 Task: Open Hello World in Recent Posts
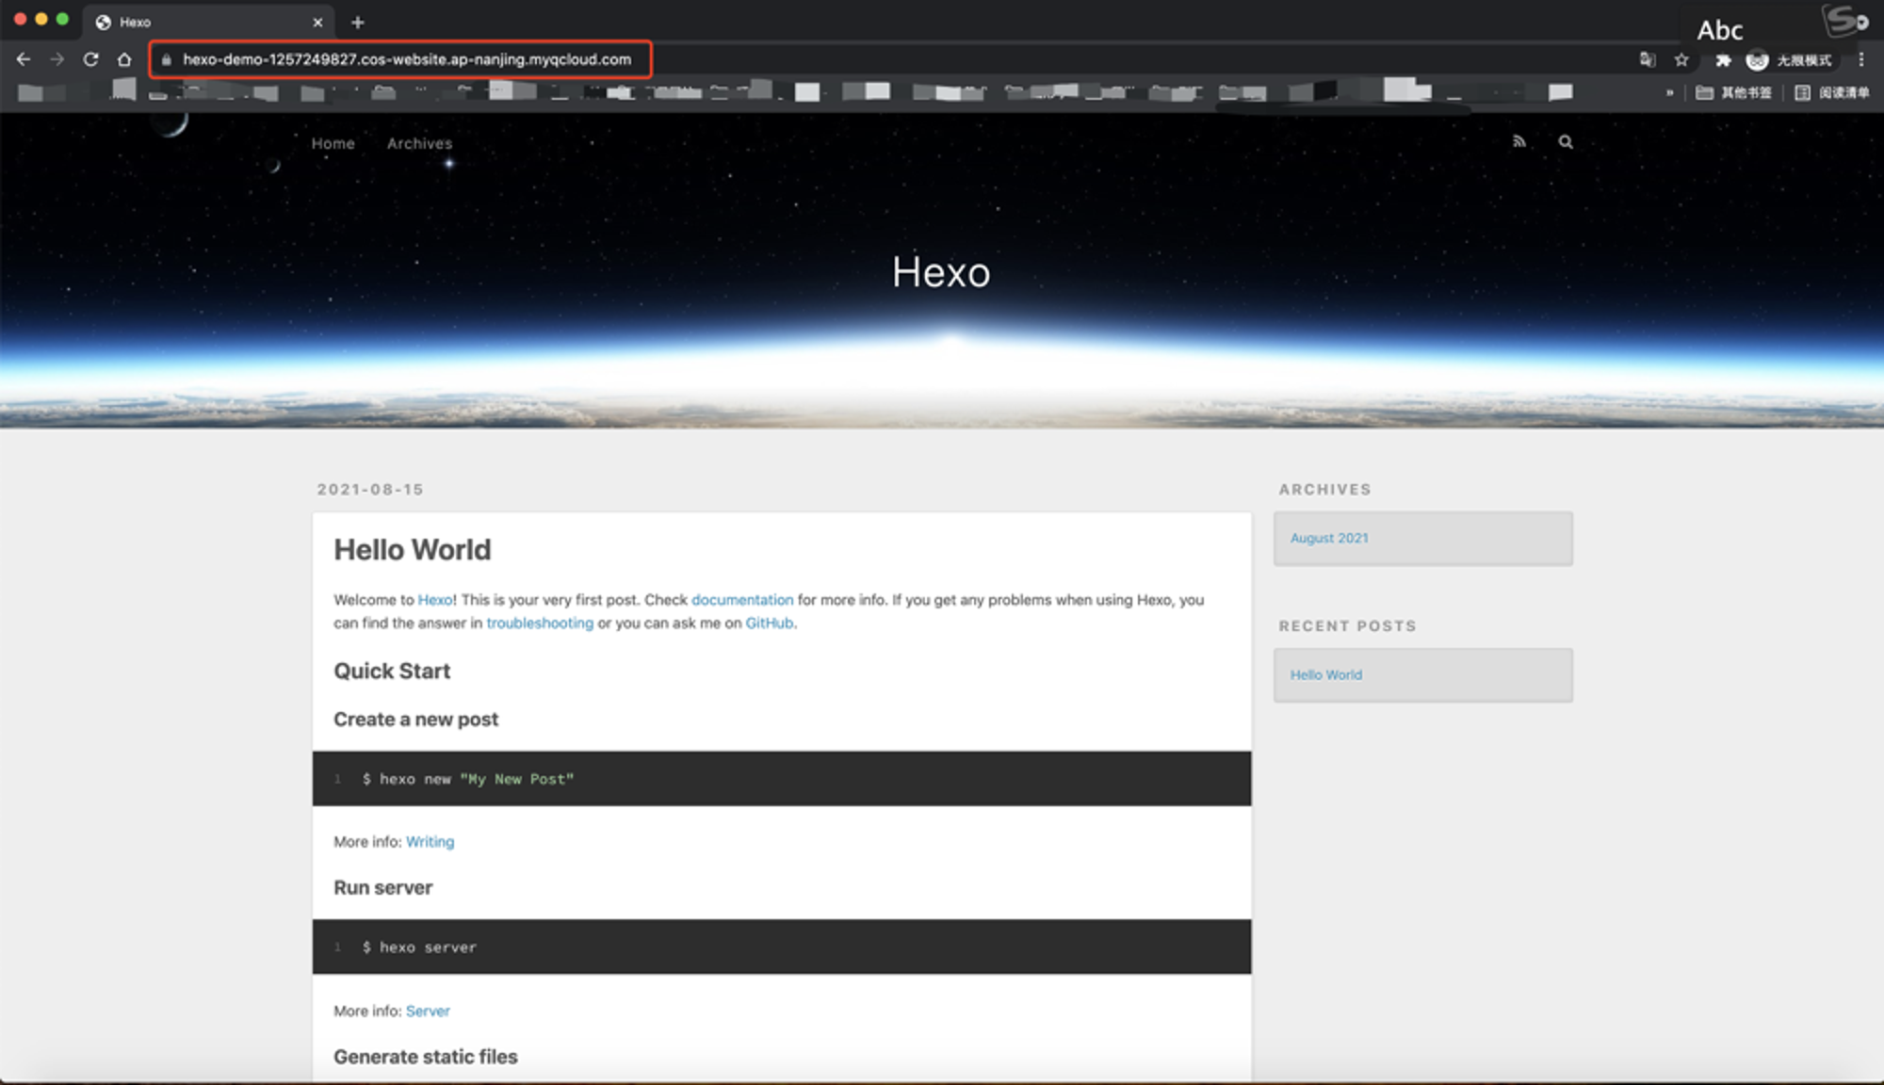click(x=1325, y=674)
